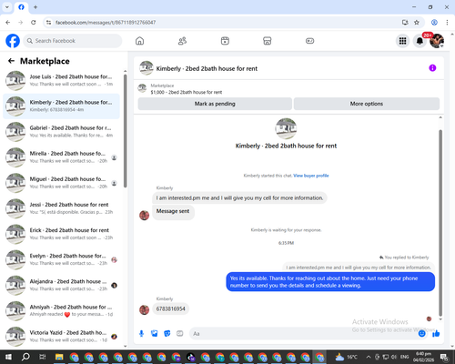Bookmark page with star icon
The height and width of the screenshot is (364, 455).
(x=417, y=23)
